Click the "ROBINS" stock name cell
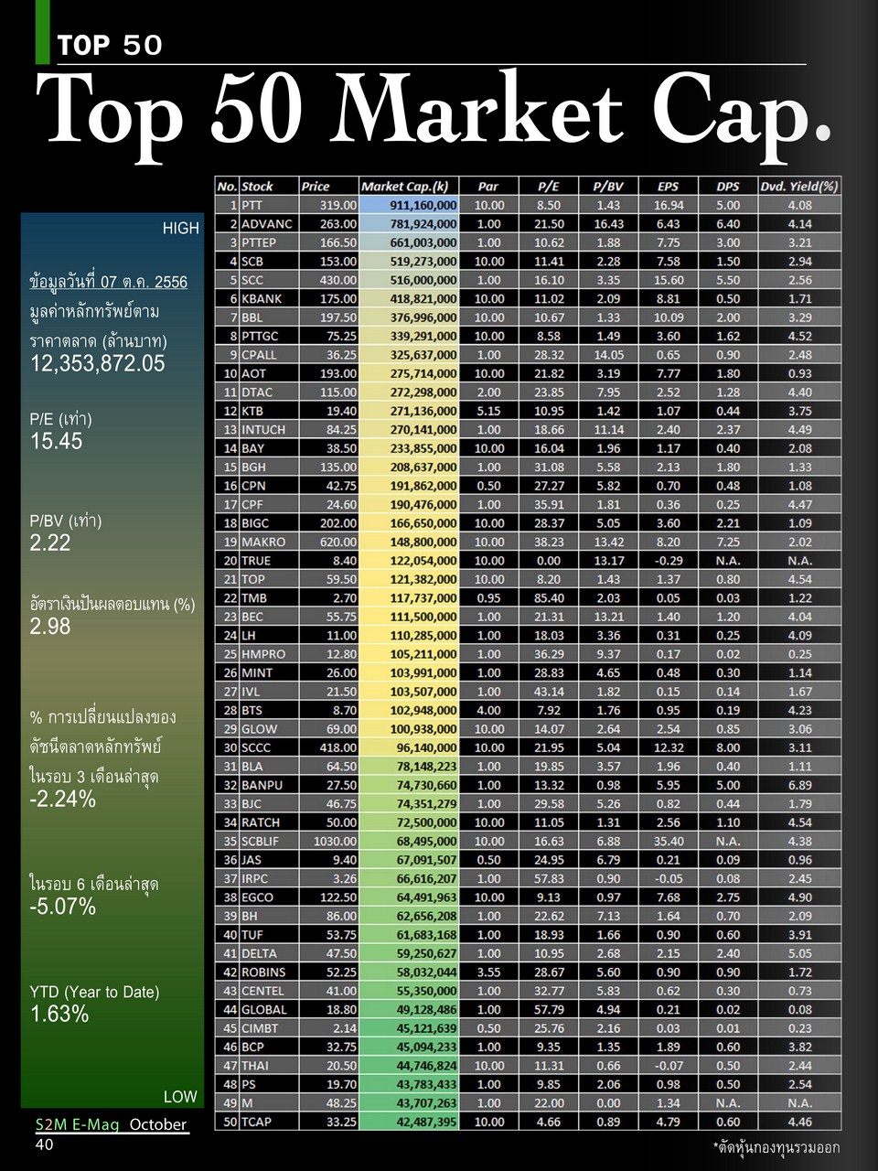Viewport: 878px width, 1171px height. (x=269, y=972)
